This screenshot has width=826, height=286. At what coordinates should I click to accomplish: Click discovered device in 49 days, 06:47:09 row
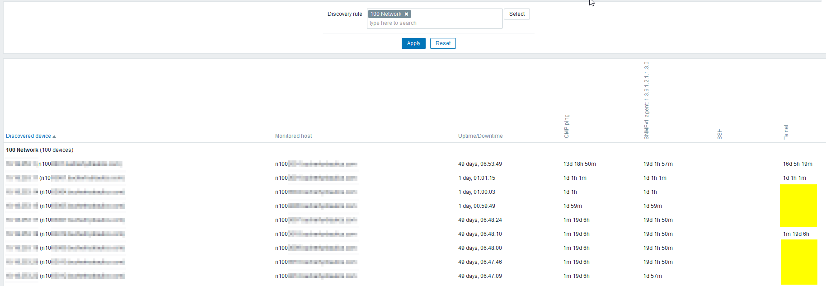click(x=65, y=276)
